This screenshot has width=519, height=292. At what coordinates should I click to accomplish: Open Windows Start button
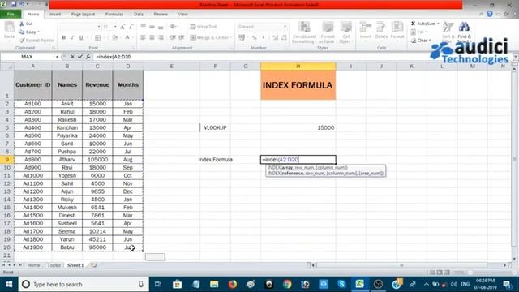pyautogui.click(x=9, y=285)
